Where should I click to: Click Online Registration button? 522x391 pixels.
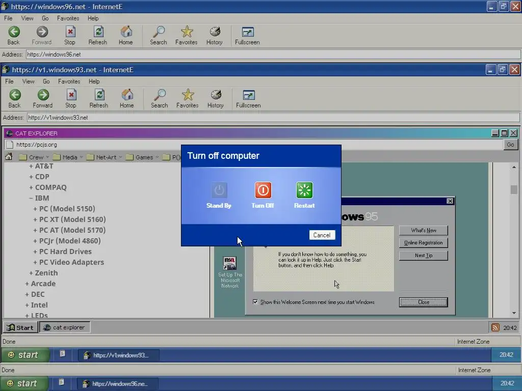(424, 243)
